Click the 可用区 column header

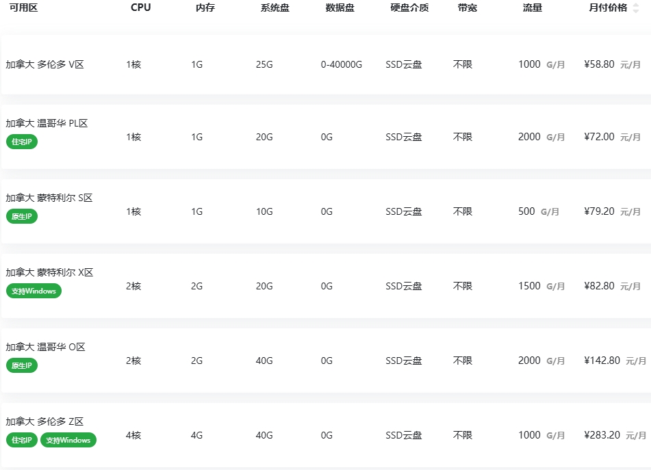pyautogui.click(x=23, y=8)
